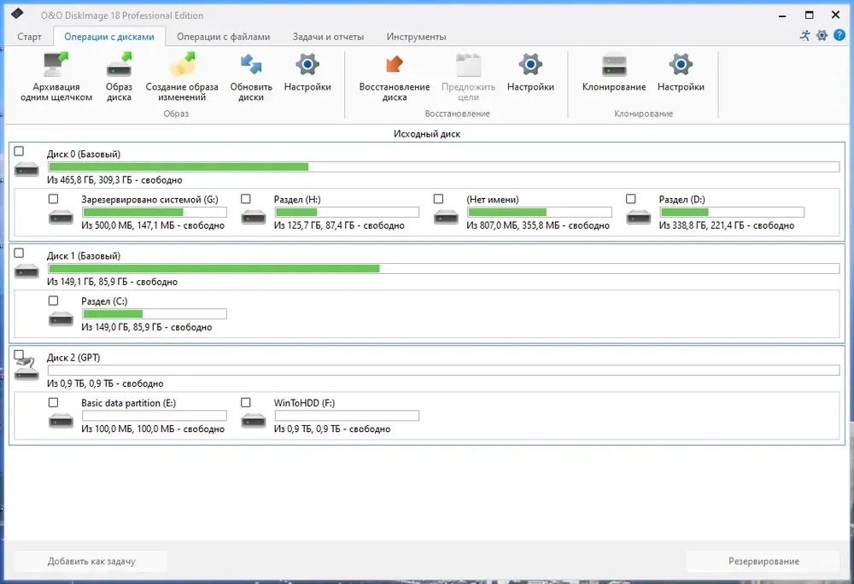The image size is (854, 584).
Task: Click the text 'Из 100,0 МБ, 100,0 МБ - свободно'
Action: [x=153, y=429]
